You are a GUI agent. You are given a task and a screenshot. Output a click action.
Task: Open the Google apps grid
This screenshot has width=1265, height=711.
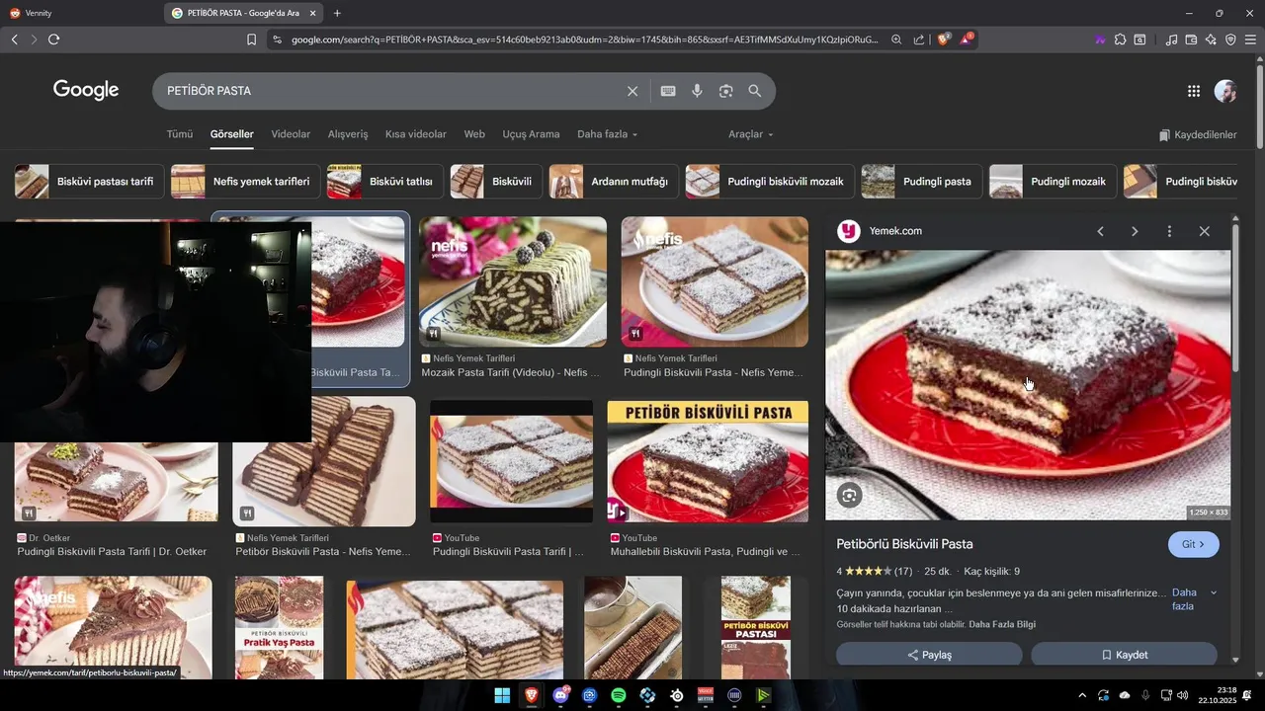pyautogui.click(x=1194, y=91)
